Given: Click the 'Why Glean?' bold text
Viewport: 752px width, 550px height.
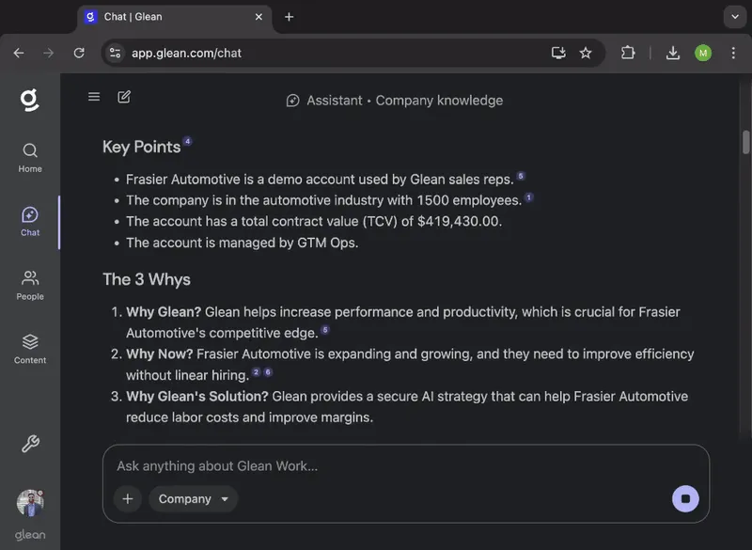Looking at the screenshot, I should 164,312.
